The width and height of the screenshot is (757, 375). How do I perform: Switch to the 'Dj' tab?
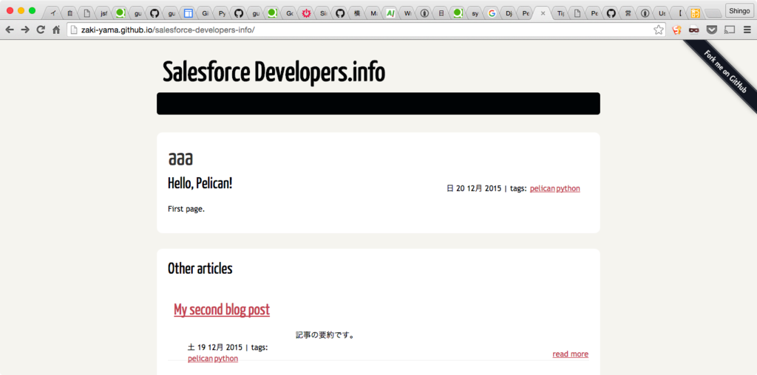(509, 13)
